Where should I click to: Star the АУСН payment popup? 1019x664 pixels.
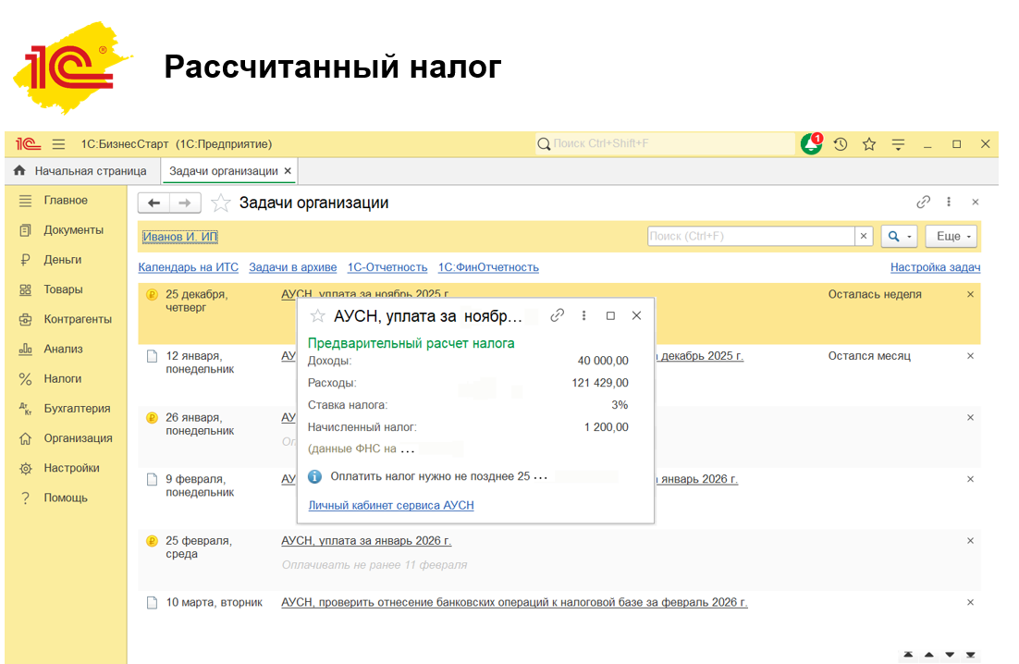point(317,315)
